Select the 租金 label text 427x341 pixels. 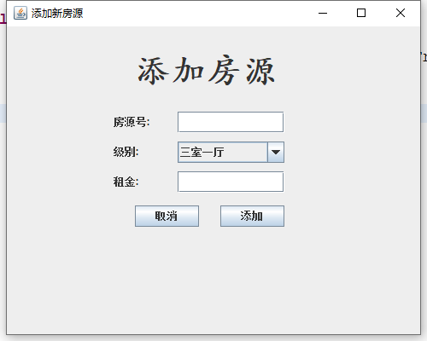tap(126, 182)
